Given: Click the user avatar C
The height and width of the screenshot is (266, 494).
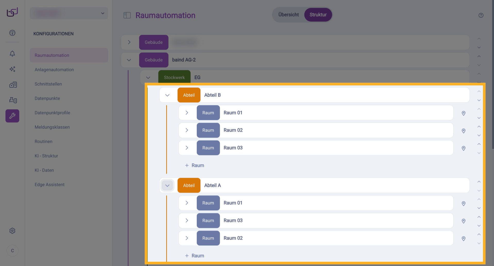Looking at the screenshot, I should (12, 251).
